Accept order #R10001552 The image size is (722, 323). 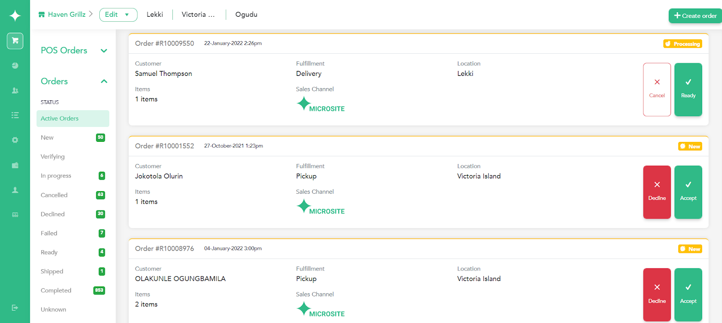[x=688, y=192]
